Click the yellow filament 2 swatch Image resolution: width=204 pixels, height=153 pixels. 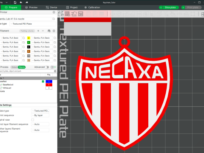pyautogui.click(x=28, y=38)
